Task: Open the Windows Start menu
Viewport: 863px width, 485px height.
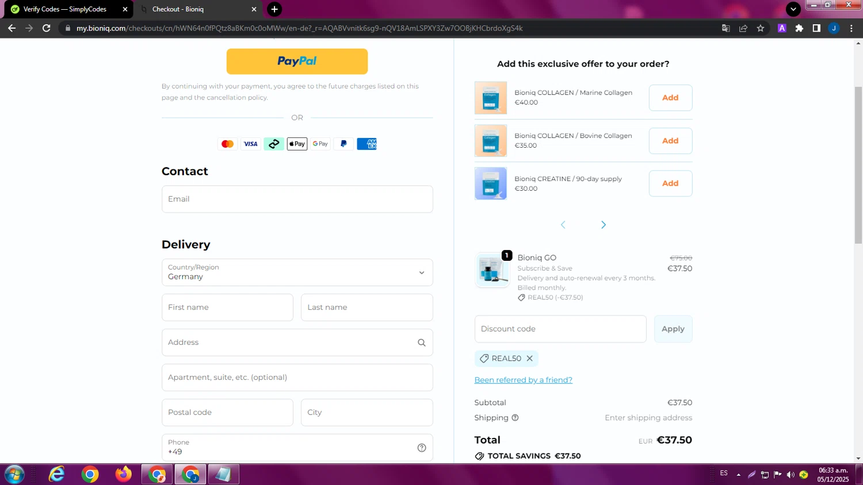Action: coord(13,475)
